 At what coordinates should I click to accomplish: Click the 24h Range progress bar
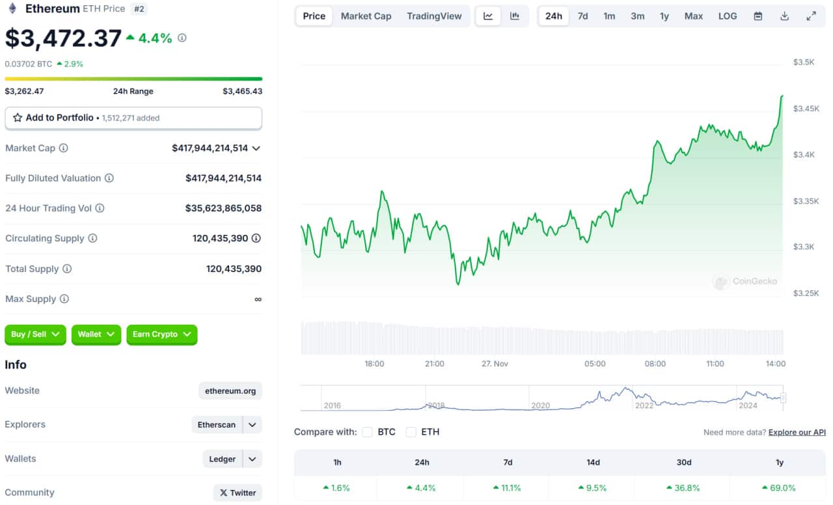[x=133, y=79]
